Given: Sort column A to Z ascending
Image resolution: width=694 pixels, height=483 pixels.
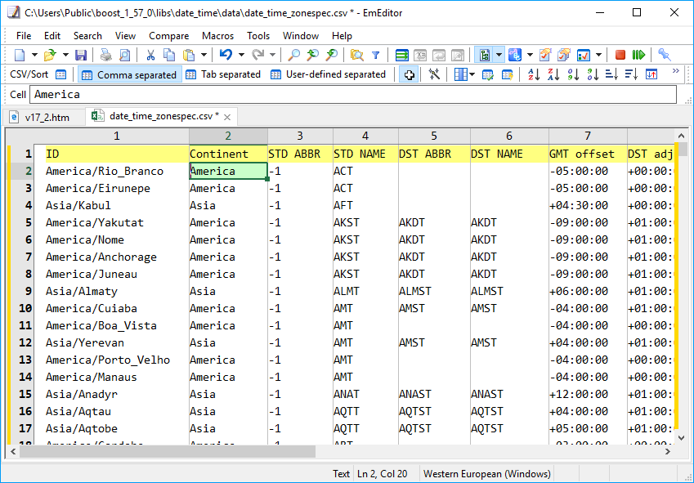Looking at the screenshot, I should 534,74.
